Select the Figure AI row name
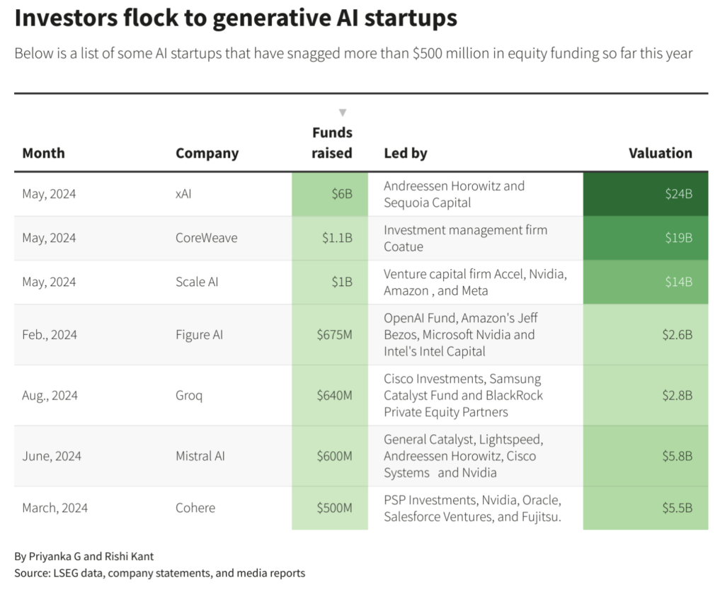 (x=199, y=334)
